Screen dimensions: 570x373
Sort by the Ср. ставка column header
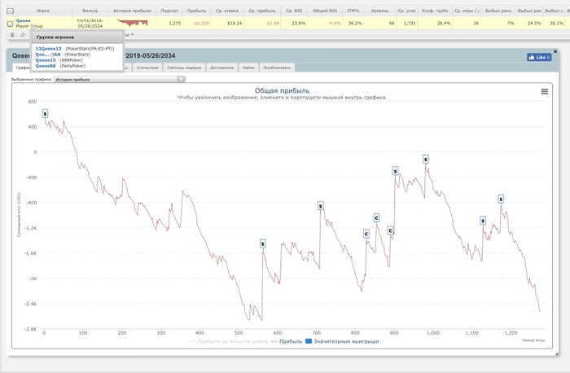(227, 11)
